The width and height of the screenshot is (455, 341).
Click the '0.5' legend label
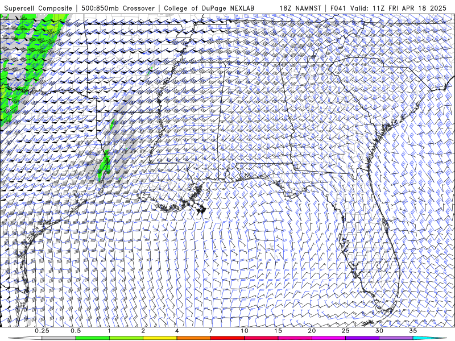[76, 331]
